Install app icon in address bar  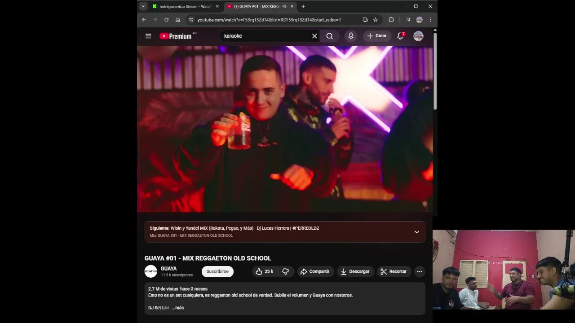click(365, 20)
